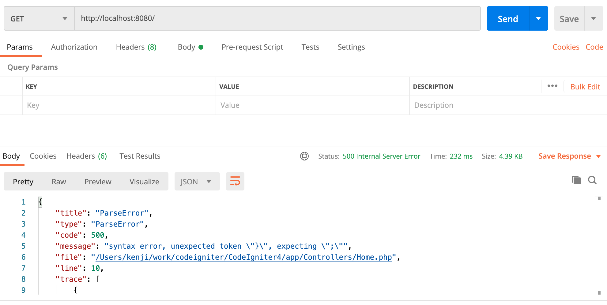
Task: Click the request URL input field
Action: (276, 18)
